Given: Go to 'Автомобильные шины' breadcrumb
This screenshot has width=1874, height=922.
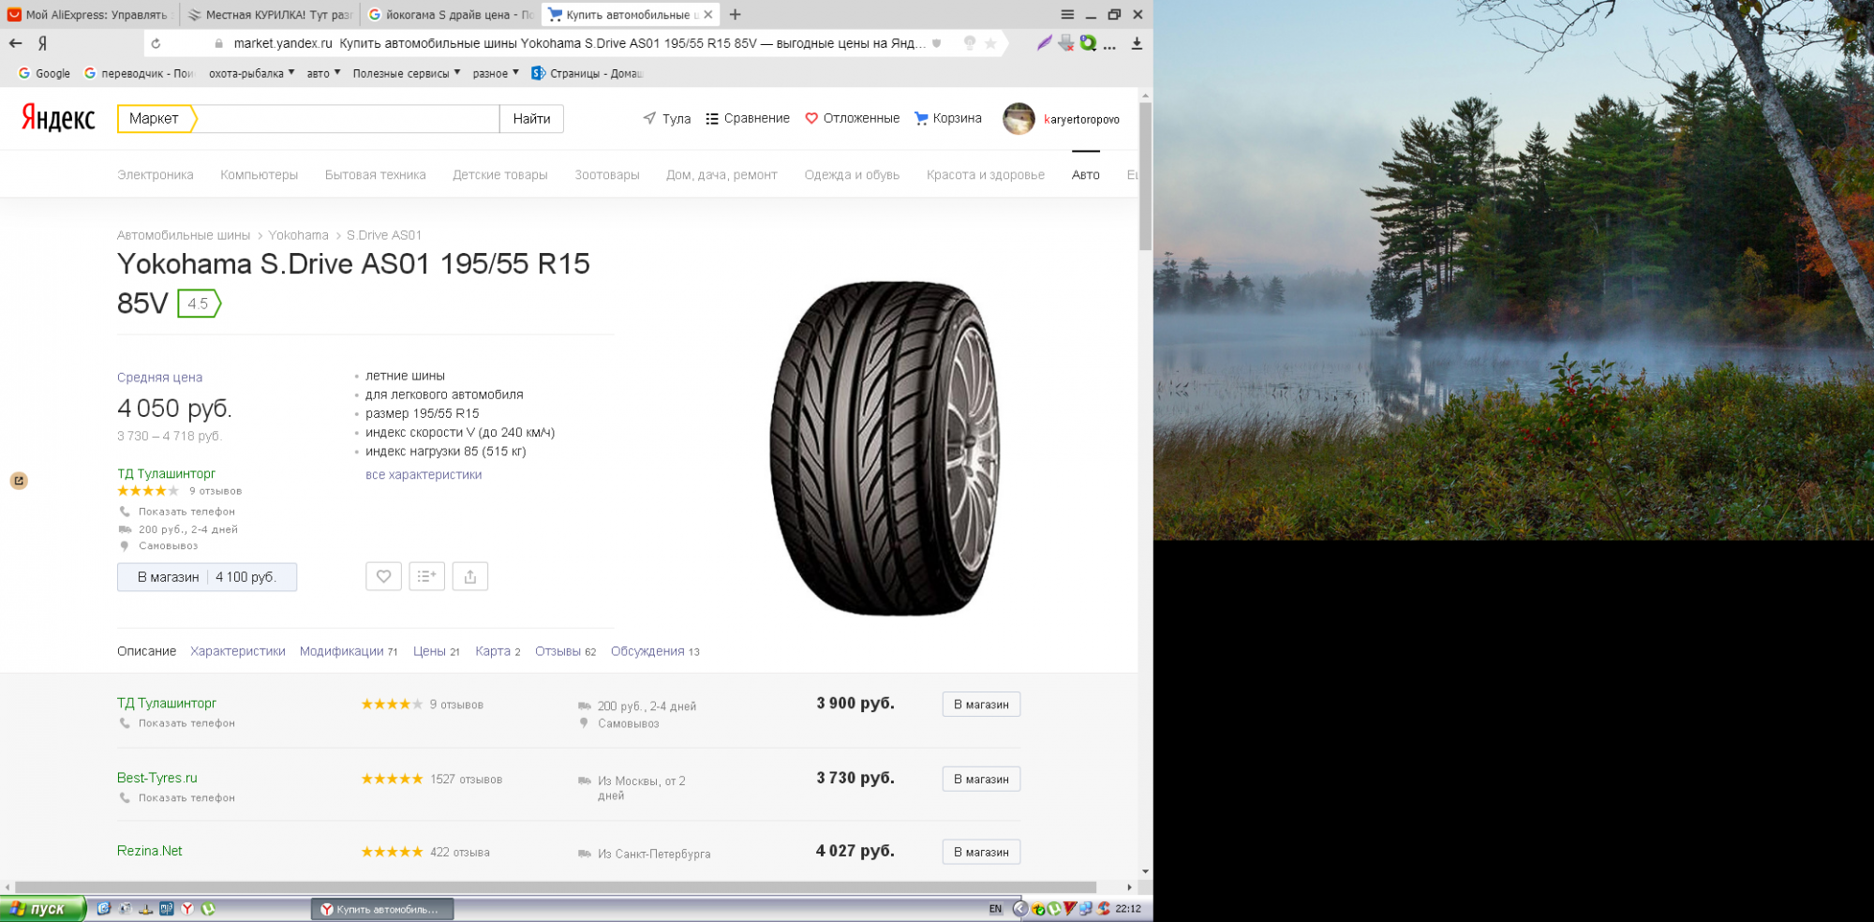Looking at the screenshot, I should [x=184, y=235].
